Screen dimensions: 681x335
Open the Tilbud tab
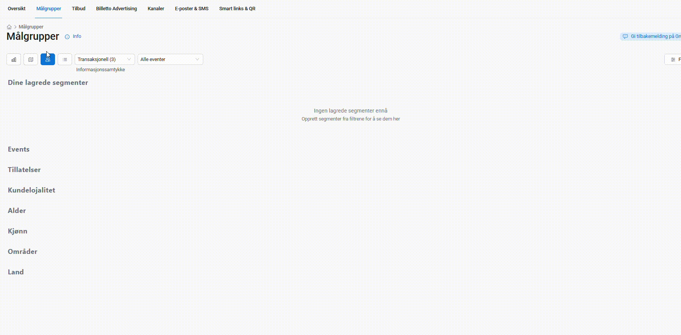78,9
